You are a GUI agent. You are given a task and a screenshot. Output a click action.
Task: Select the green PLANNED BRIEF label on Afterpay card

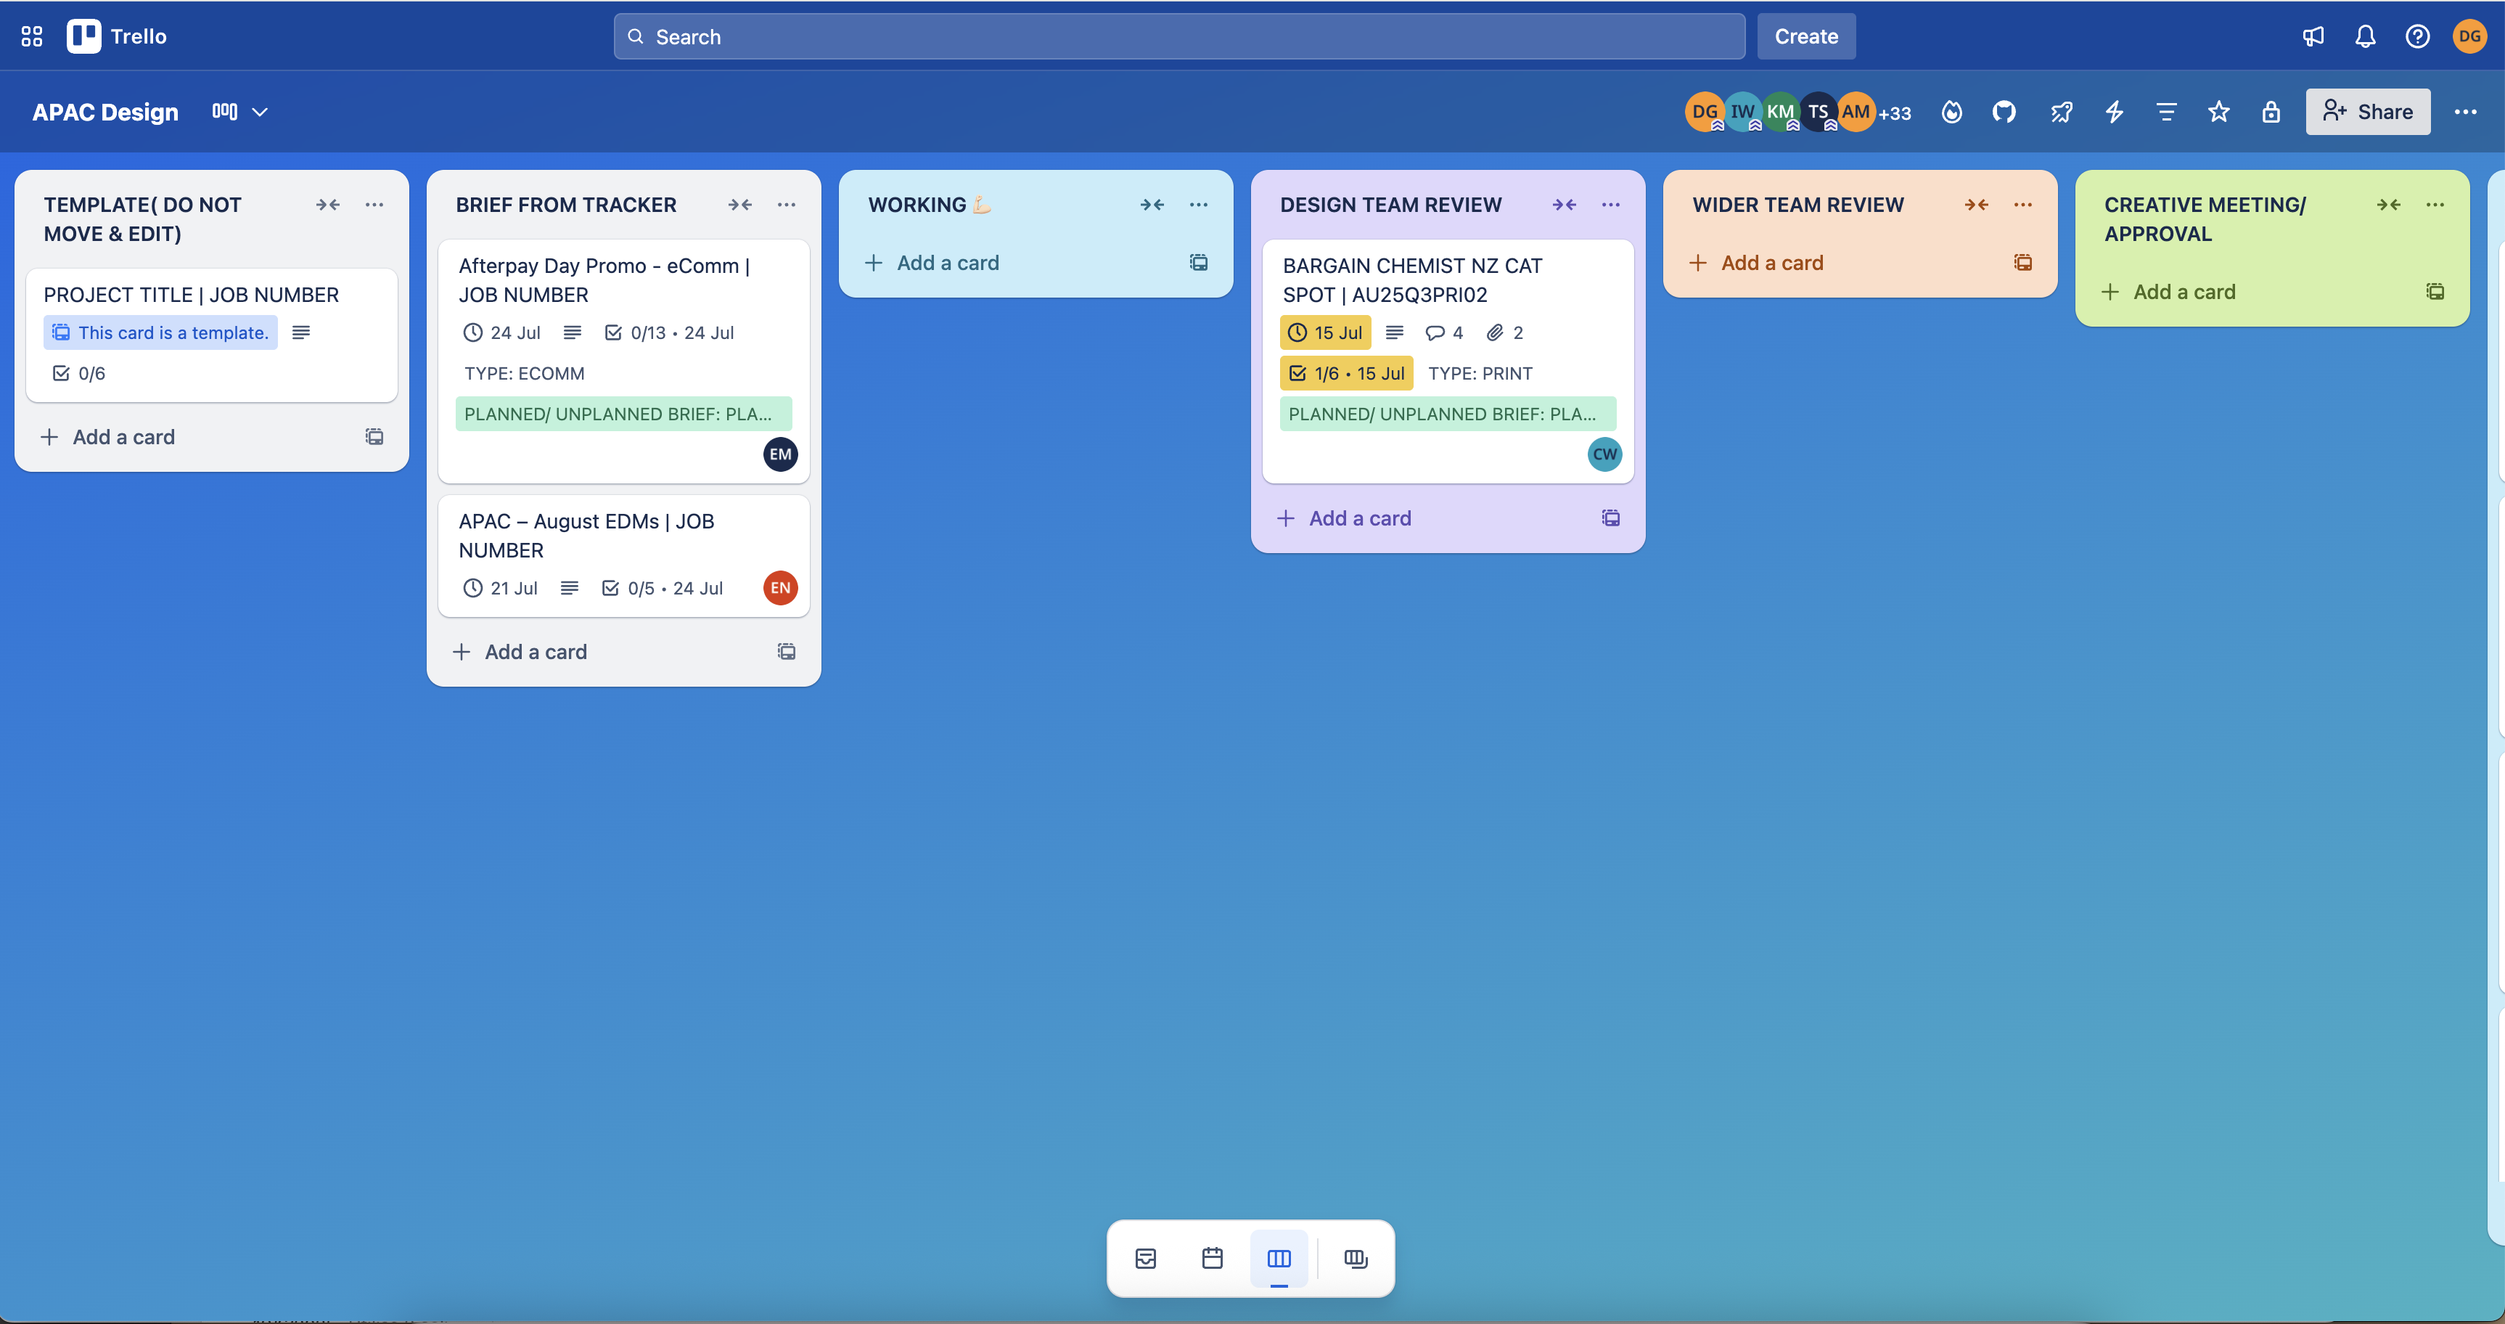coord(623,412)
